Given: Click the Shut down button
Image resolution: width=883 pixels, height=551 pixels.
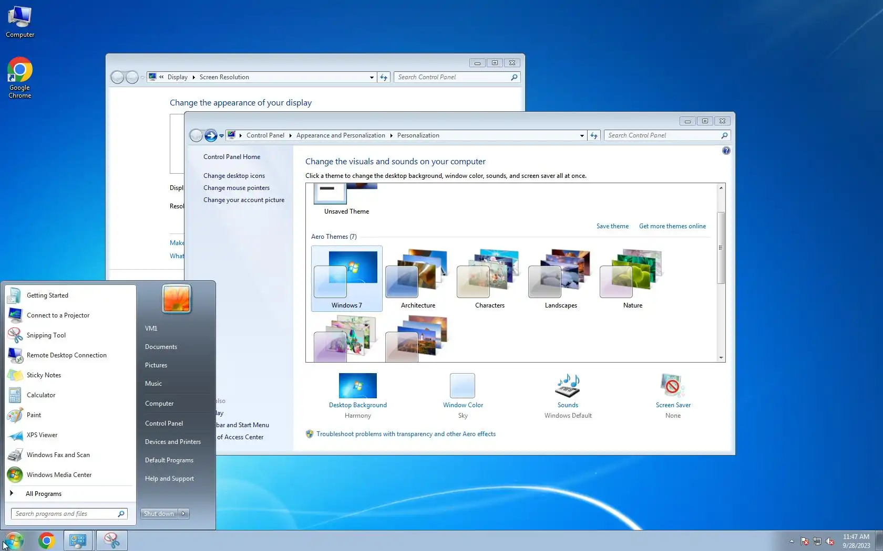Looking at the screenshot, I should [159, 514].
